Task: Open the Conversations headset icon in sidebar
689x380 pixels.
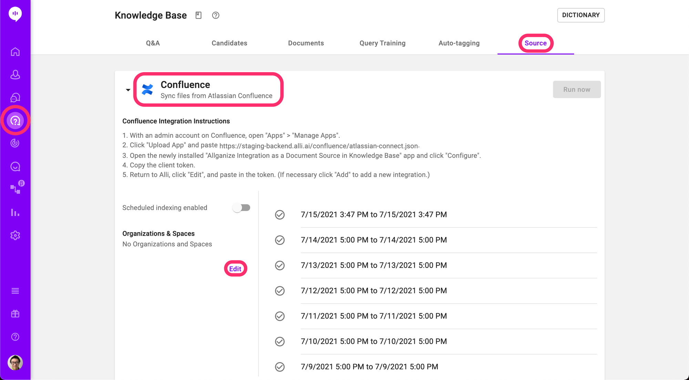Action: coord(15,97)
